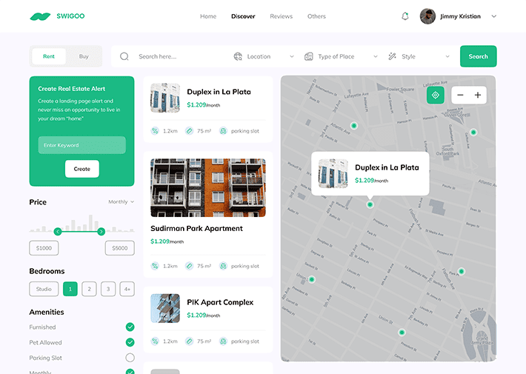This screenshot has height=374, width=526.
Task: Click the Style magic wand icon
Action: (392, 56)
